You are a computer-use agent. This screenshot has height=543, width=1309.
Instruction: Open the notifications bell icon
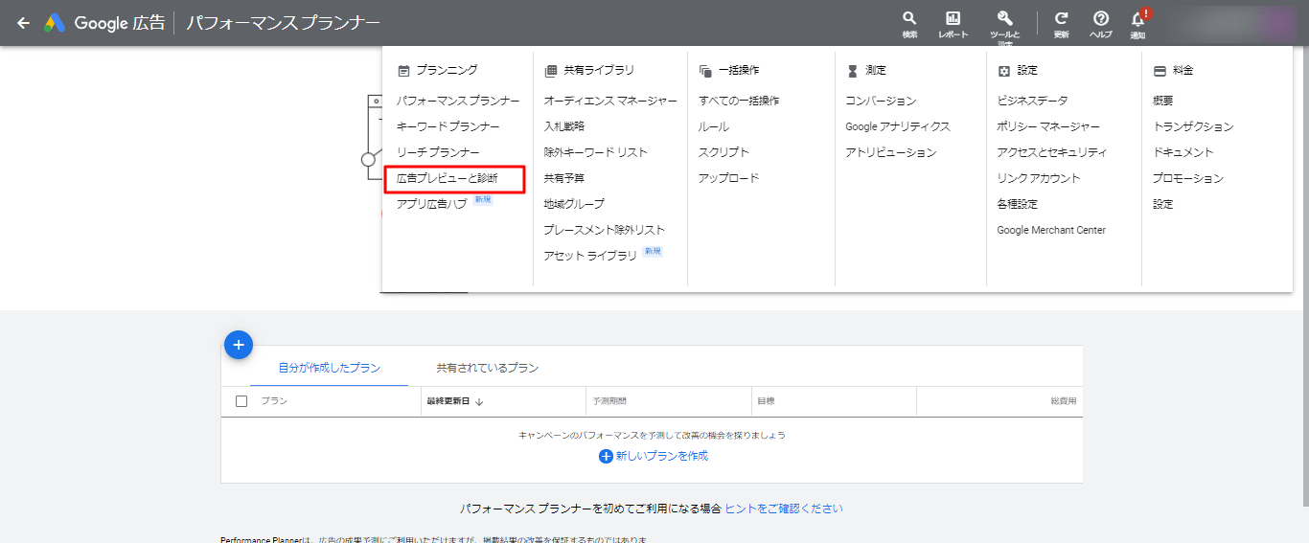[1137, 19]
